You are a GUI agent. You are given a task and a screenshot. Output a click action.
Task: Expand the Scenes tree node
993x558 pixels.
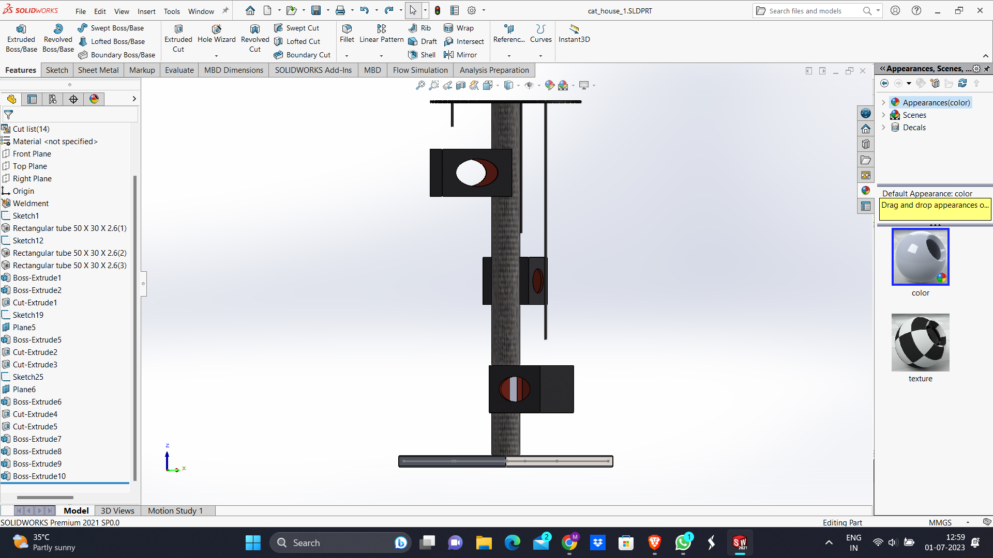(883, 115)
